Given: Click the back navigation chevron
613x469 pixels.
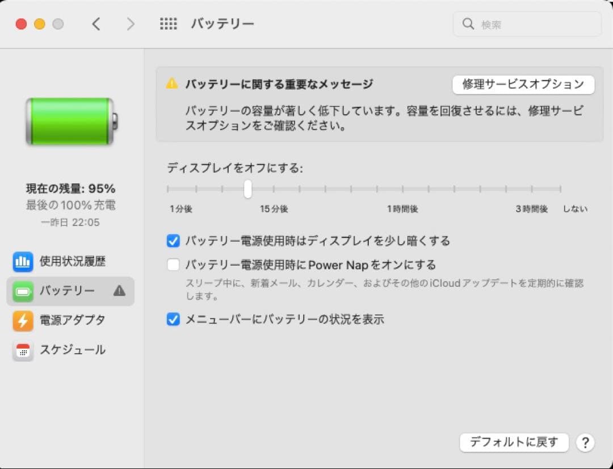Looking at the screenshot, I should coord(96,24).
